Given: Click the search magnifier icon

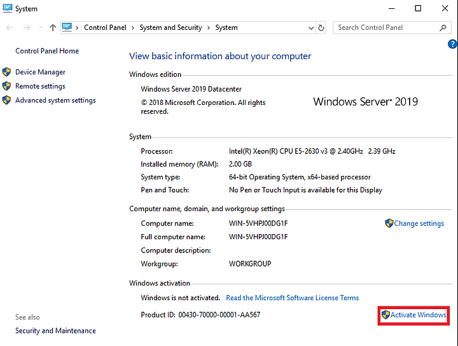Looking at the screenshot, I should (x=443, y=28).
